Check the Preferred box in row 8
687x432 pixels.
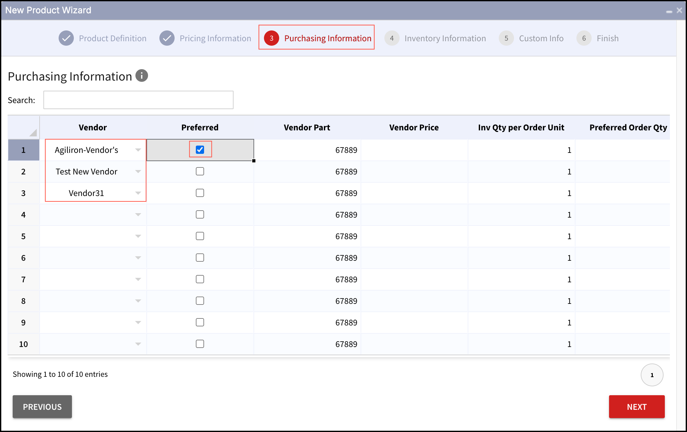(x=200, y=301)
